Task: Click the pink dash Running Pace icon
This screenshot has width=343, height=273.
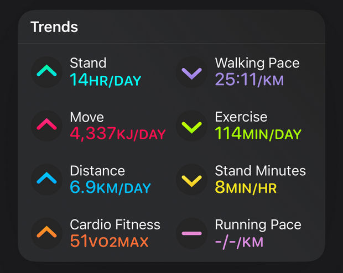Action: tap(193, 233)
